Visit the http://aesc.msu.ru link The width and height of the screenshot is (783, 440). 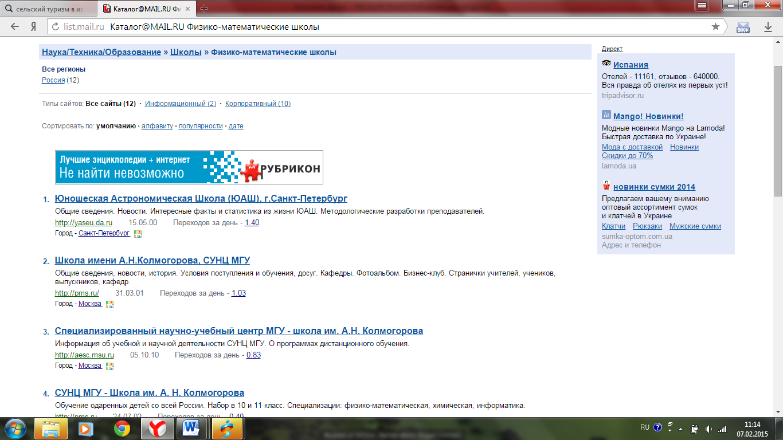pos(84,355)
